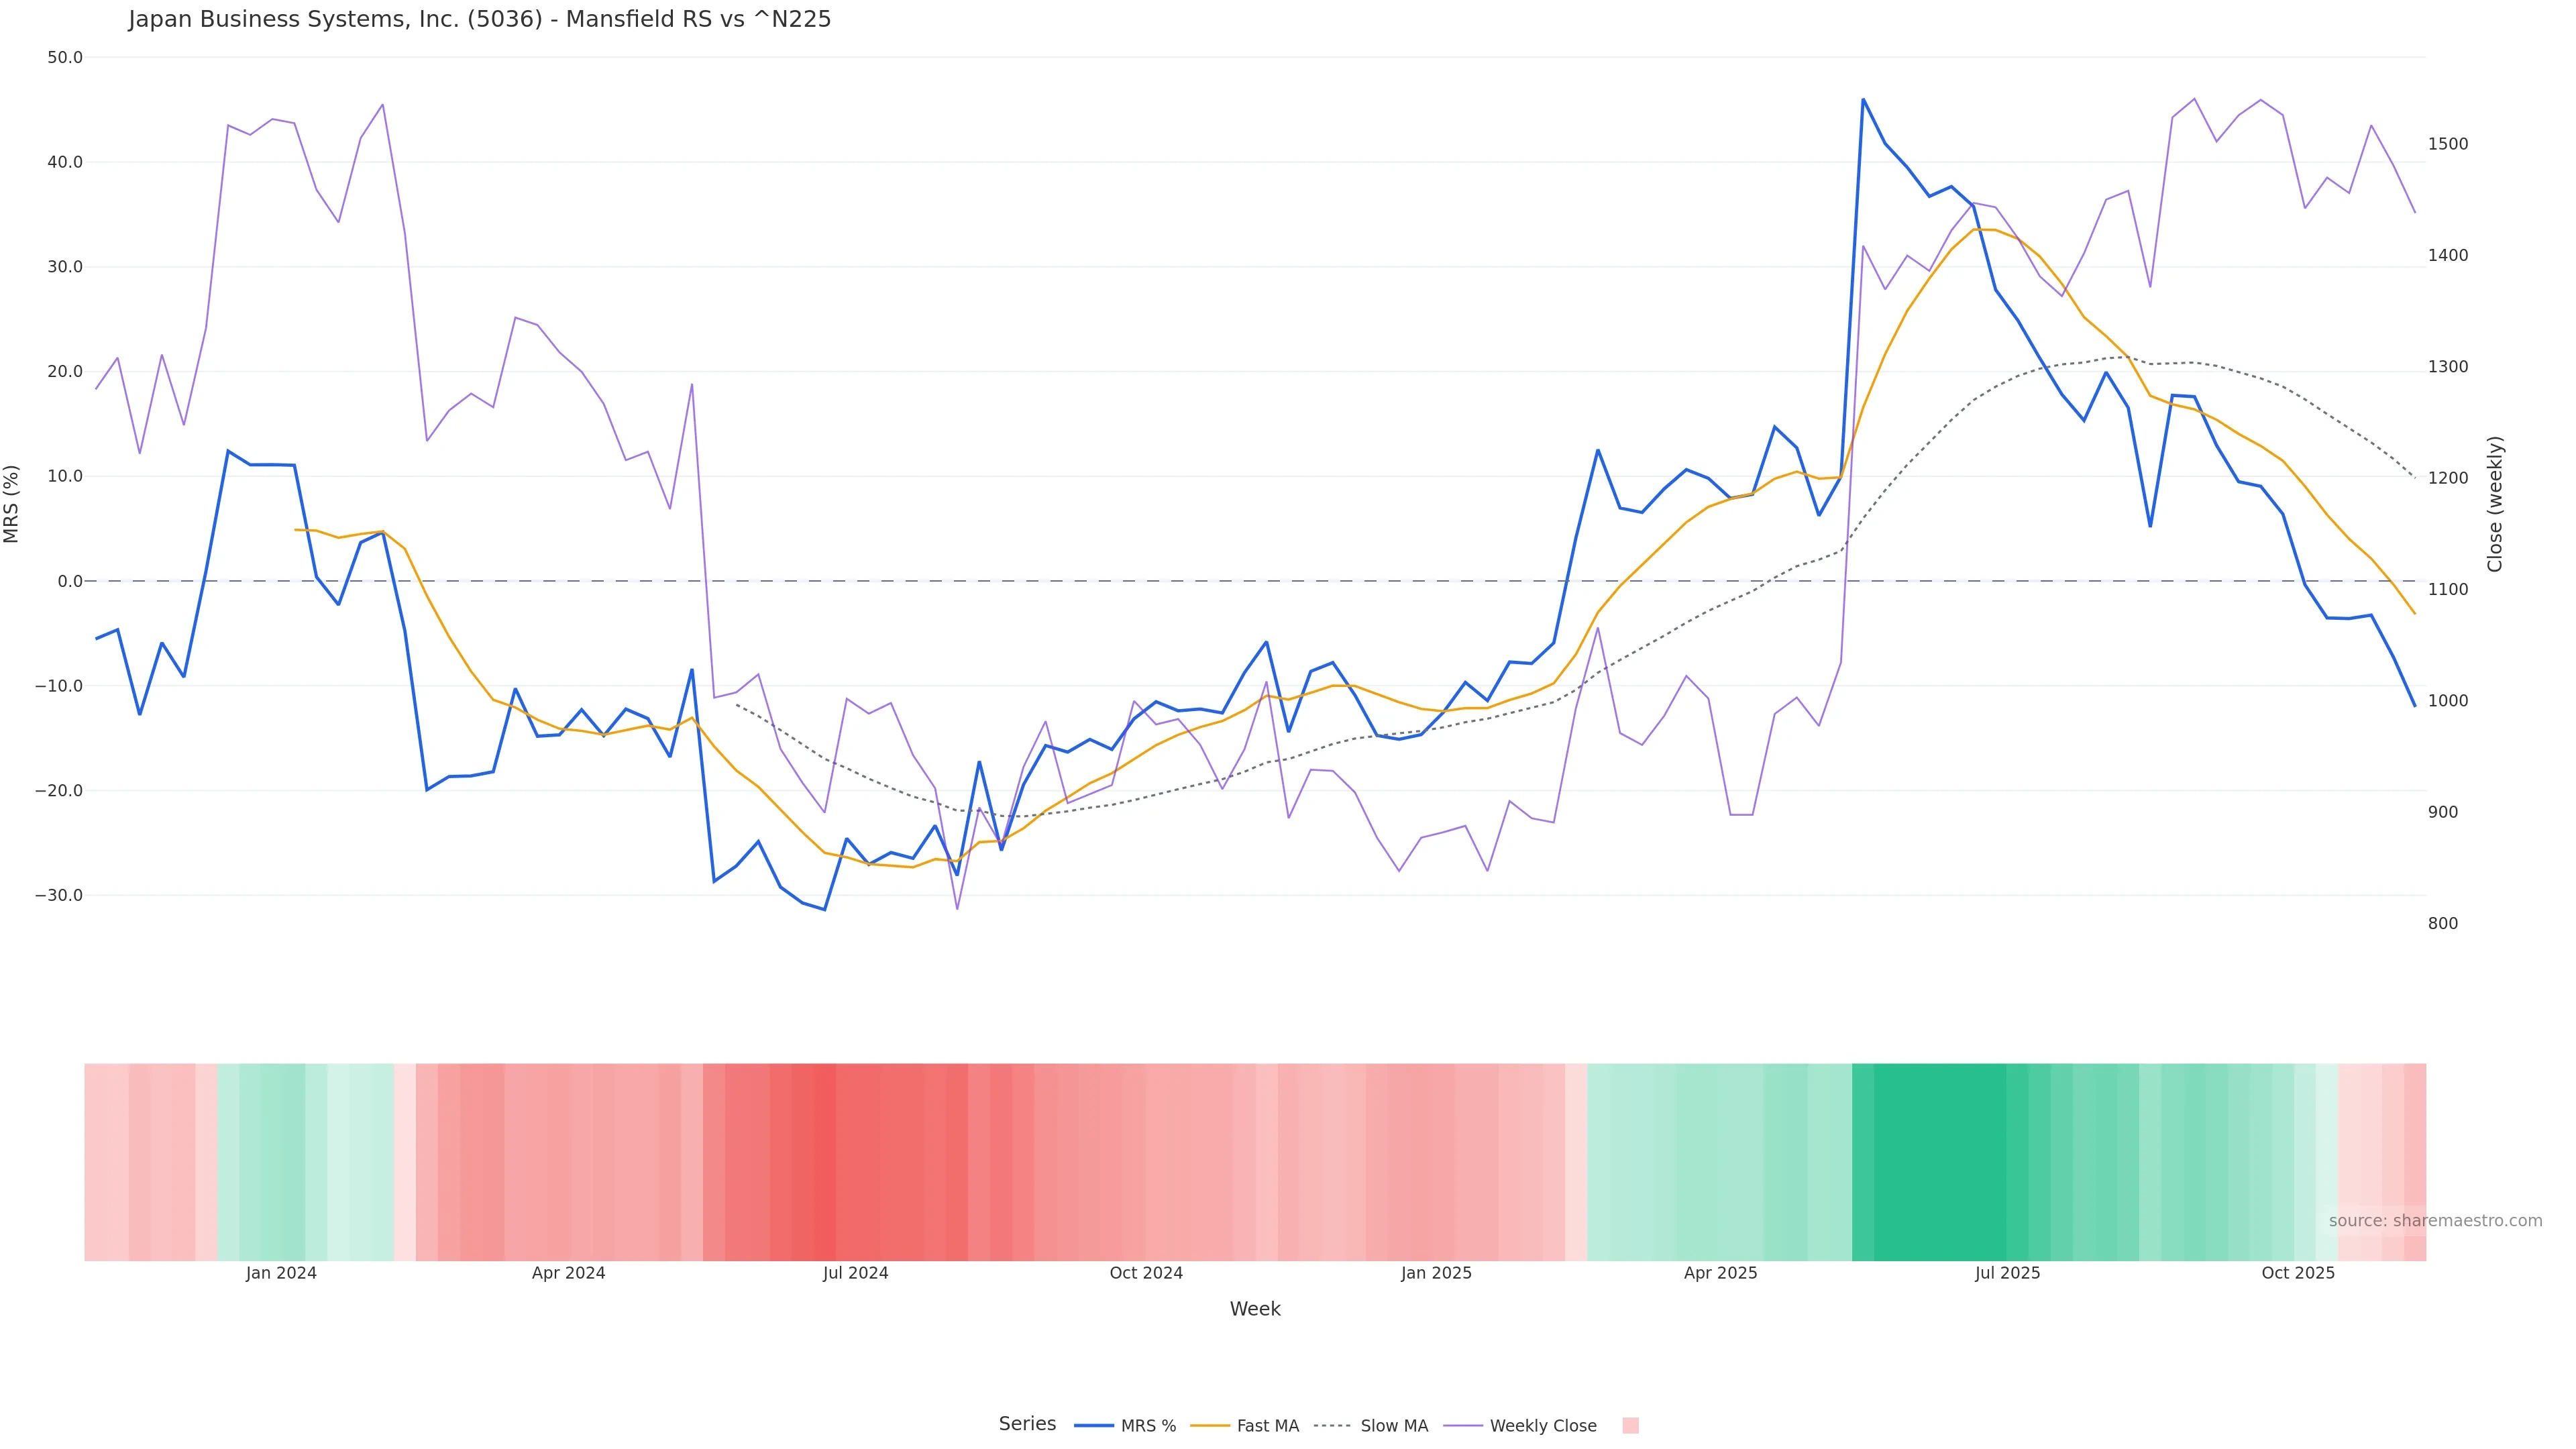
Task: Click the pink swatch in the legend
Action: tap(1630, 1426)
